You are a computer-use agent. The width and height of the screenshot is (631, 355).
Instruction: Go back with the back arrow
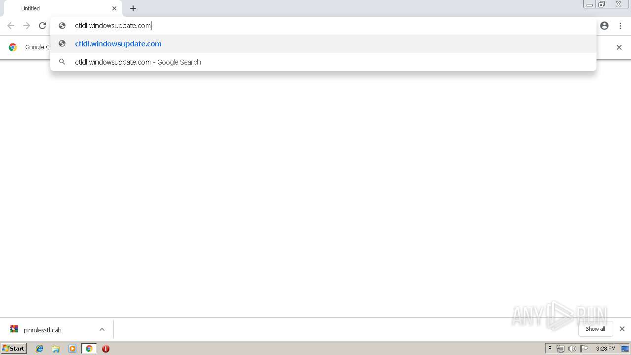click(11, 26)
